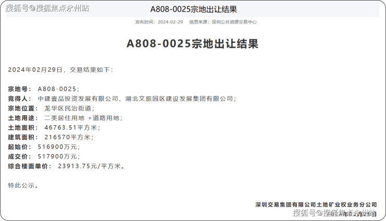Click the closing text 特此公示
Screen dimensions: 386x221
pyautogui.click(x=23, y=185)
